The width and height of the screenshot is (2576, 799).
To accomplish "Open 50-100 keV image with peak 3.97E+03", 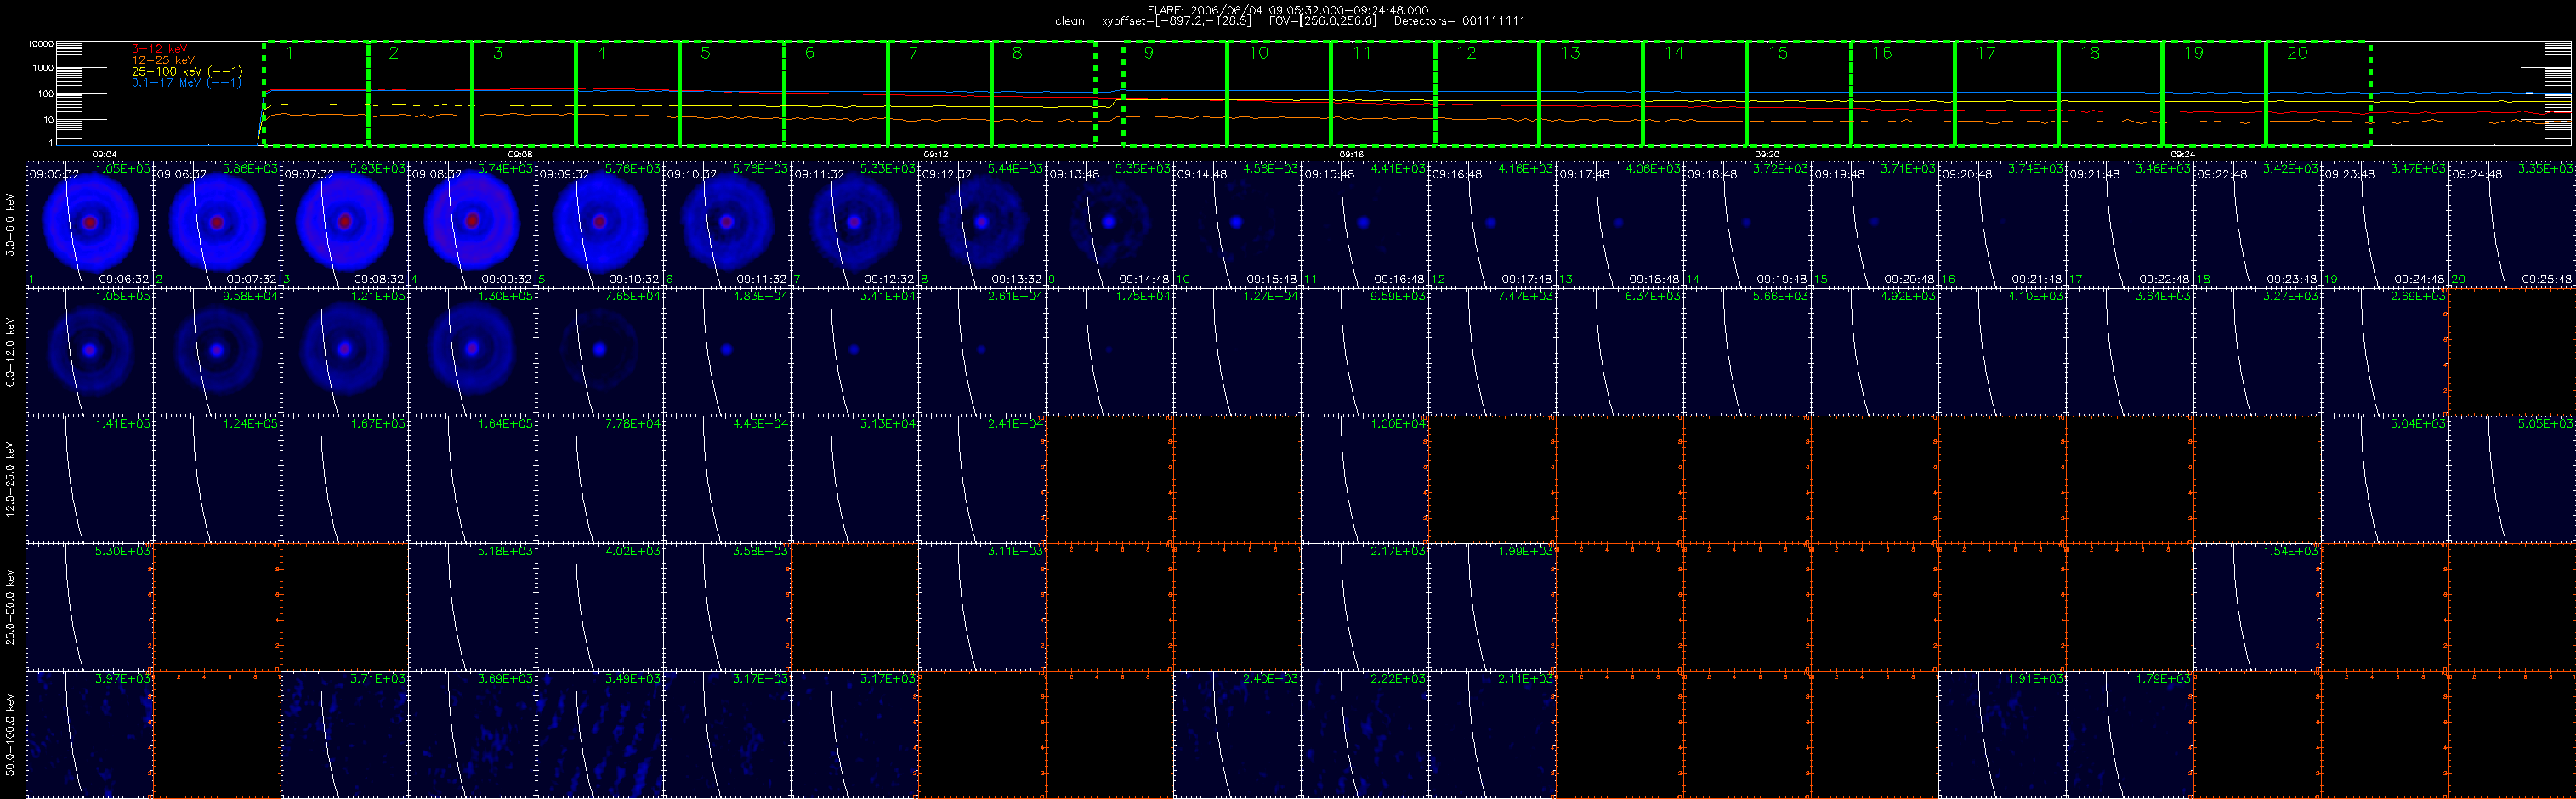I will click(x=89, y=734).
